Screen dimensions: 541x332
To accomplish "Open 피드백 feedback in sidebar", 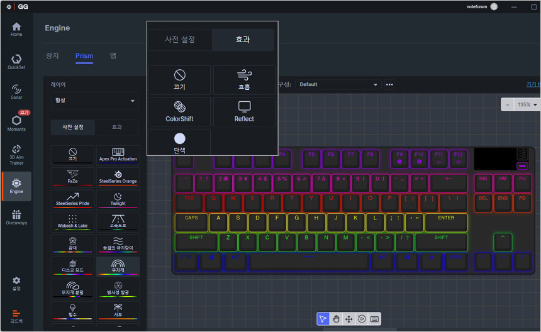I will 16,316.
